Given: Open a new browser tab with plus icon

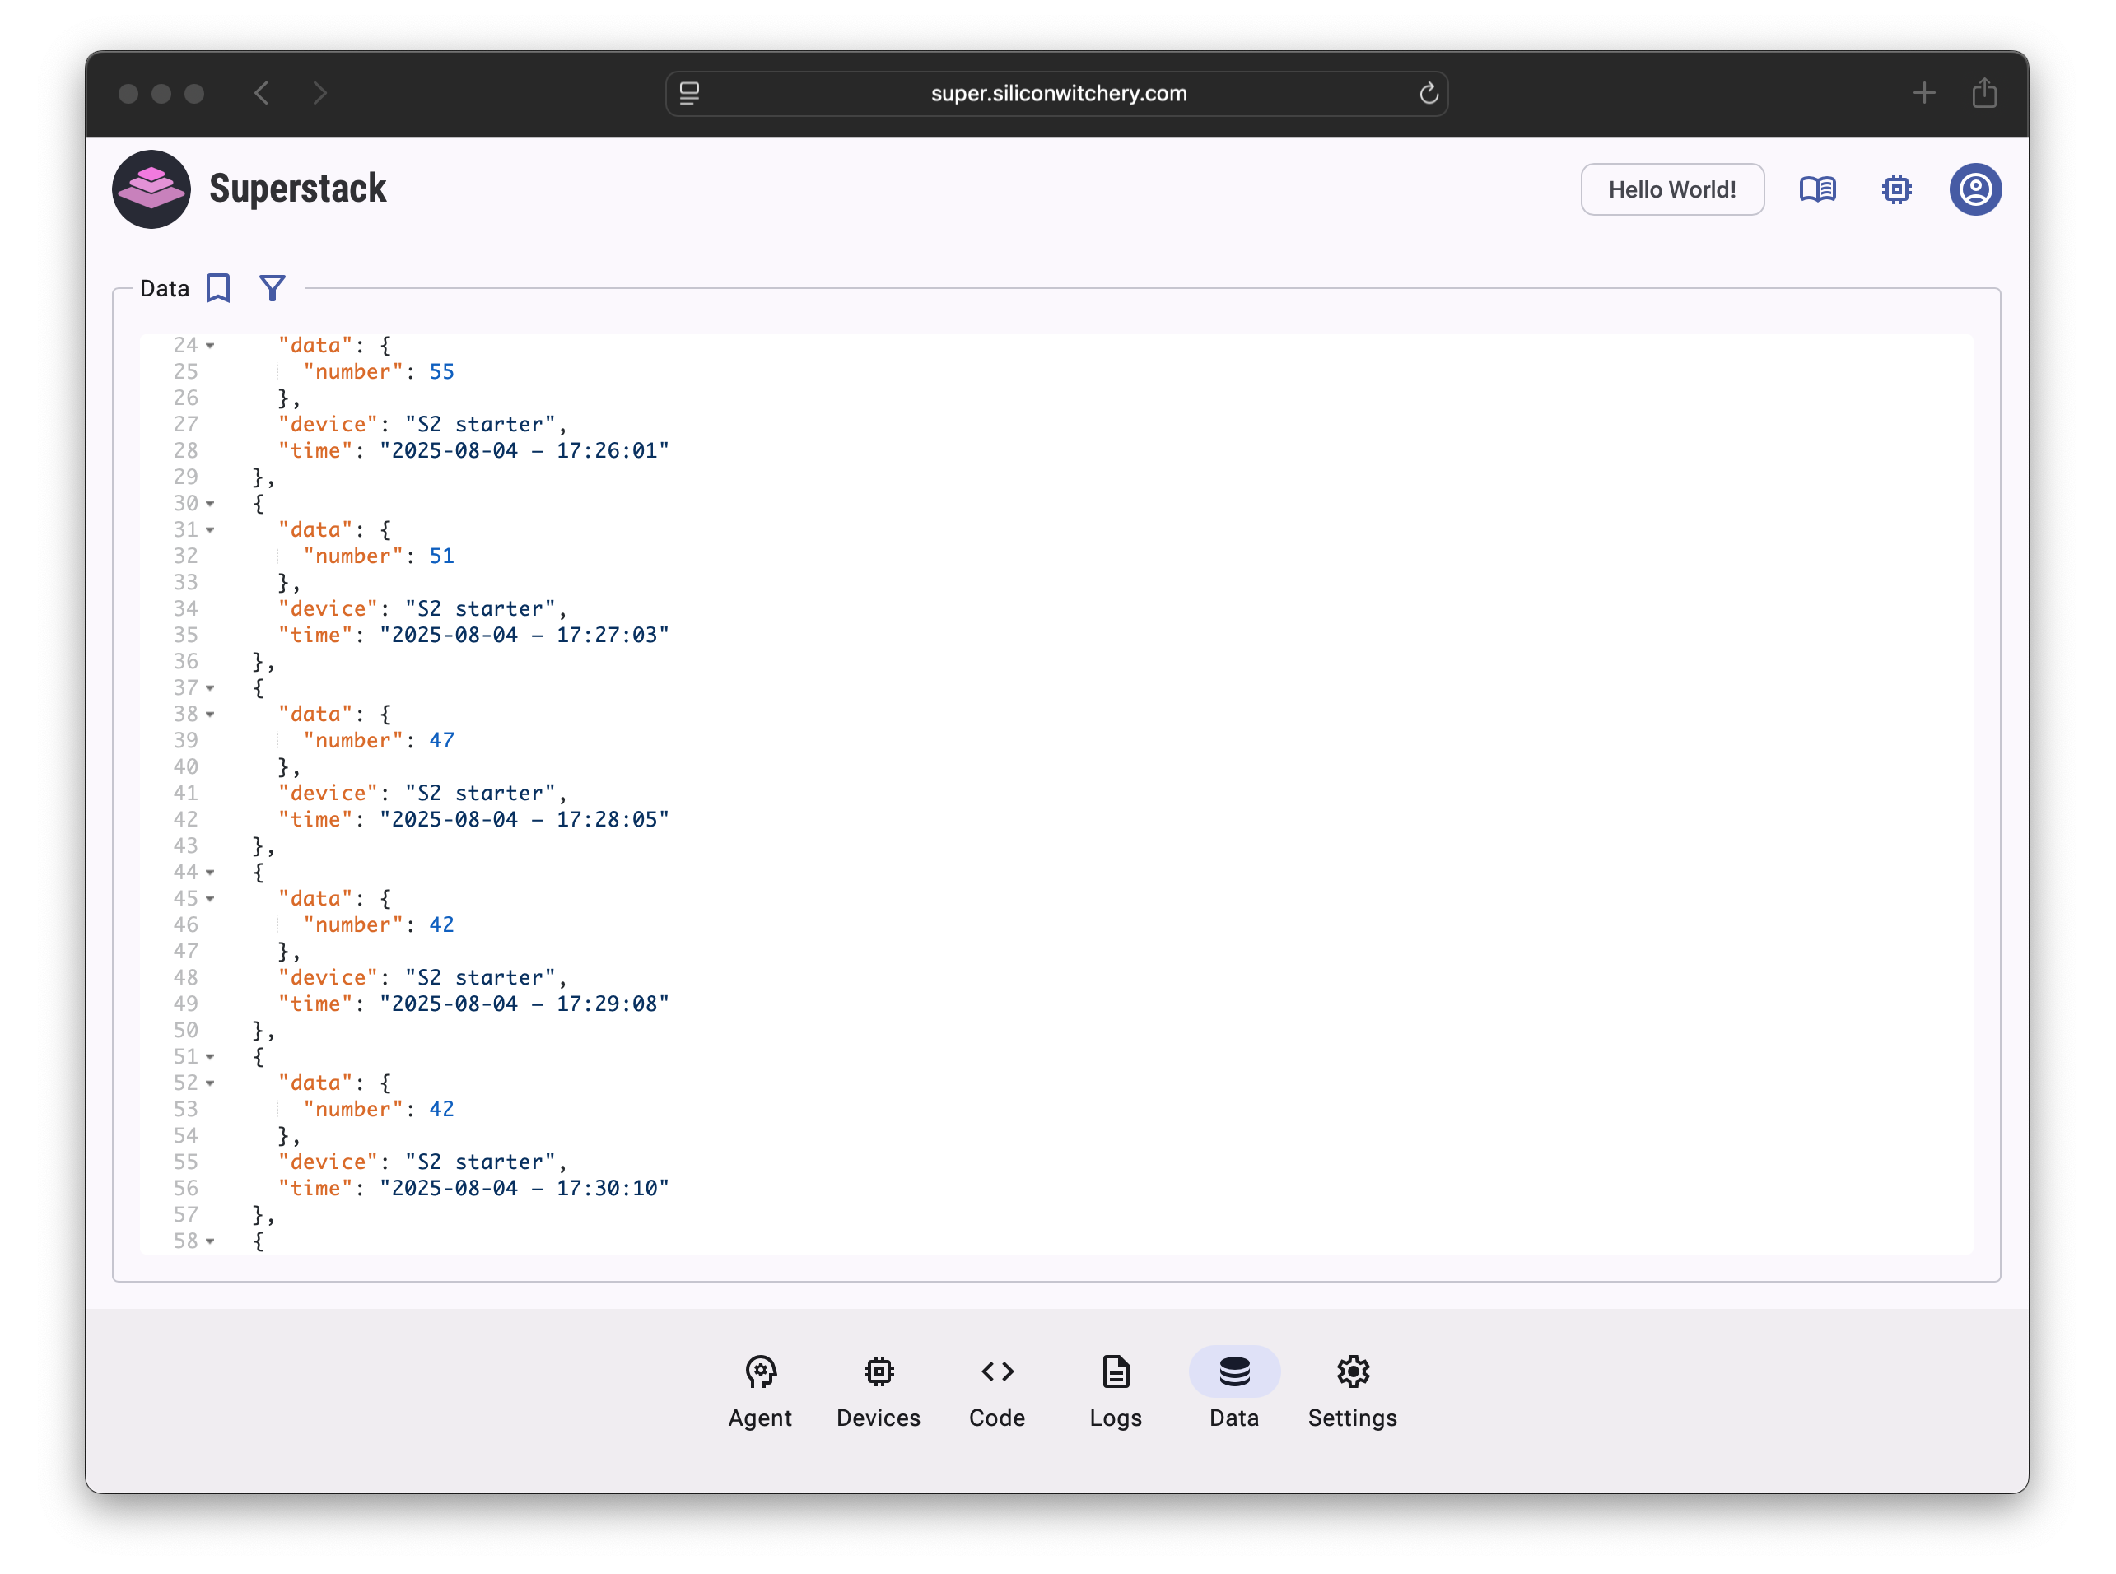Looking at the screenshot, I should coord(1923,92).
